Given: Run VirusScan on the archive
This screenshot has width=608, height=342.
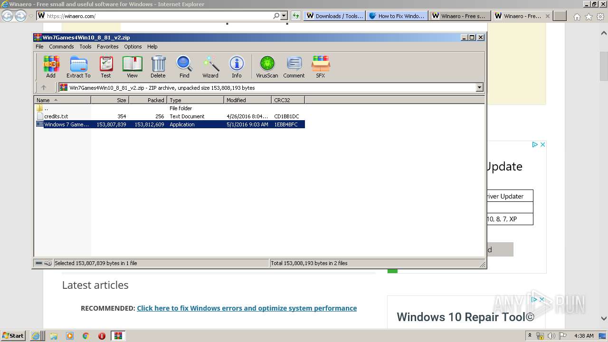Looking at the screenshot, I should click(x=267, y=66).
